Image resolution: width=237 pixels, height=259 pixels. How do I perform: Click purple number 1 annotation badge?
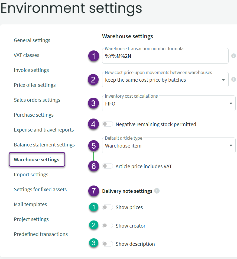(x=94, y=56)
